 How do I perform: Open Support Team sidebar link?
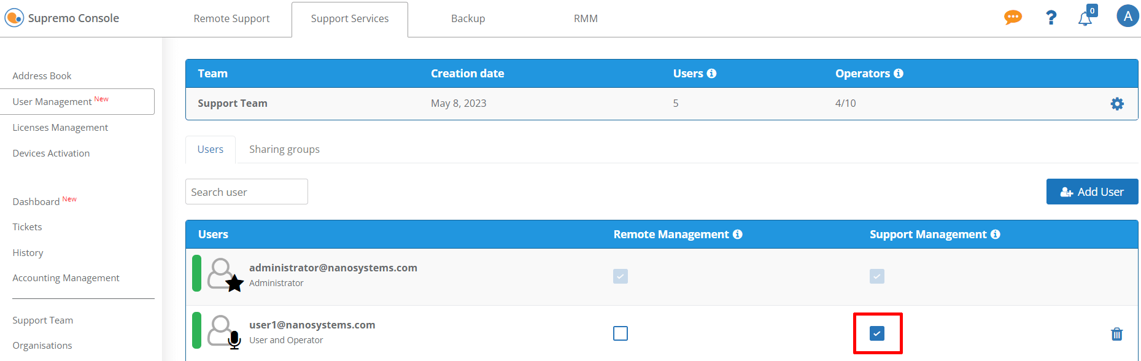(42, 320)
